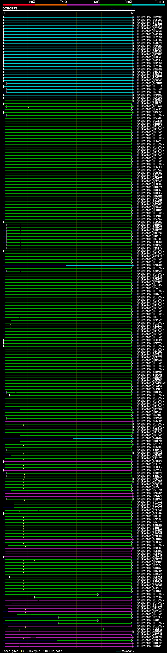This screenshot has height=653, width=167.
Task: Click hit label UniRef100_Q2V3S4
Action: coord(150,37)
